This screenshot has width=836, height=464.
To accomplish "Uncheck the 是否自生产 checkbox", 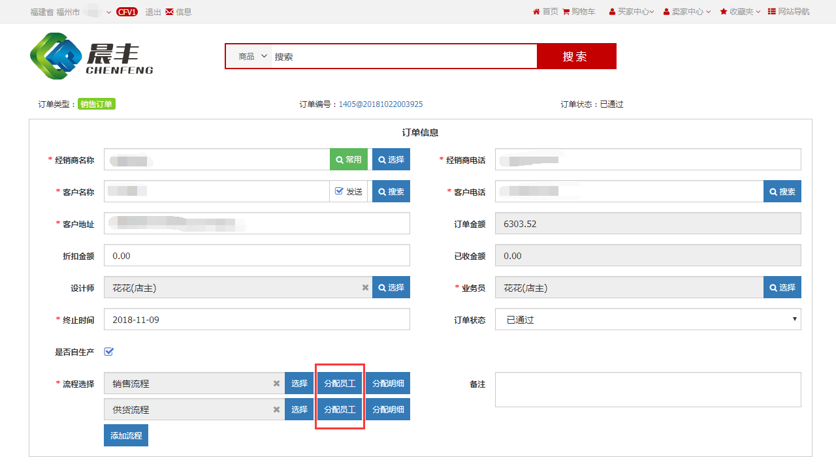I will (x=109, y=352).
